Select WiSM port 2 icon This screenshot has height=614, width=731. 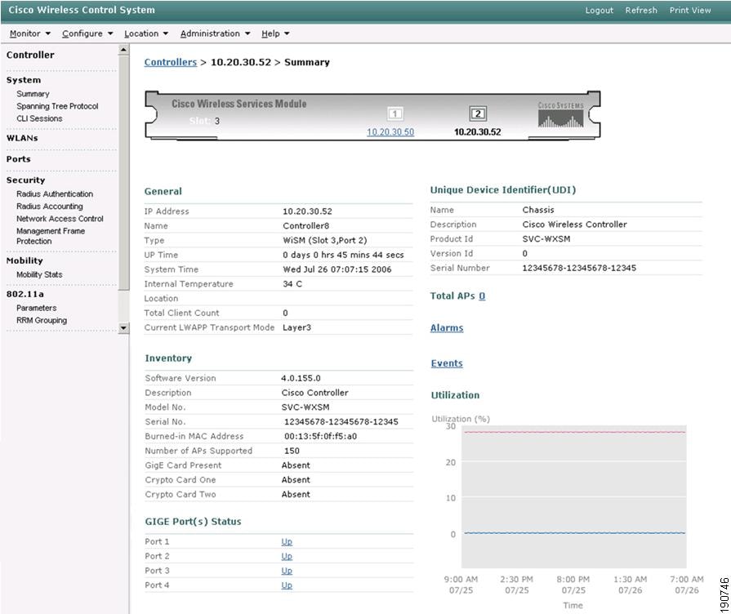pos(478,113)
